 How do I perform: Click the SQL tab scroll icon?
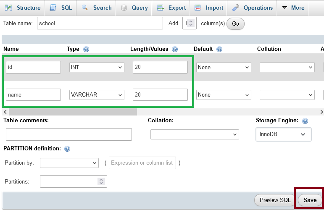point(53,8)
